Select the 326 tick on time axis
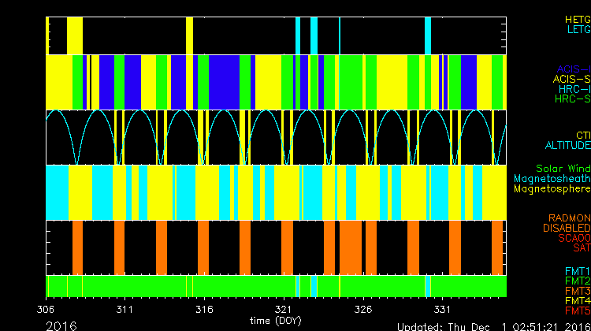 (363, 309)
